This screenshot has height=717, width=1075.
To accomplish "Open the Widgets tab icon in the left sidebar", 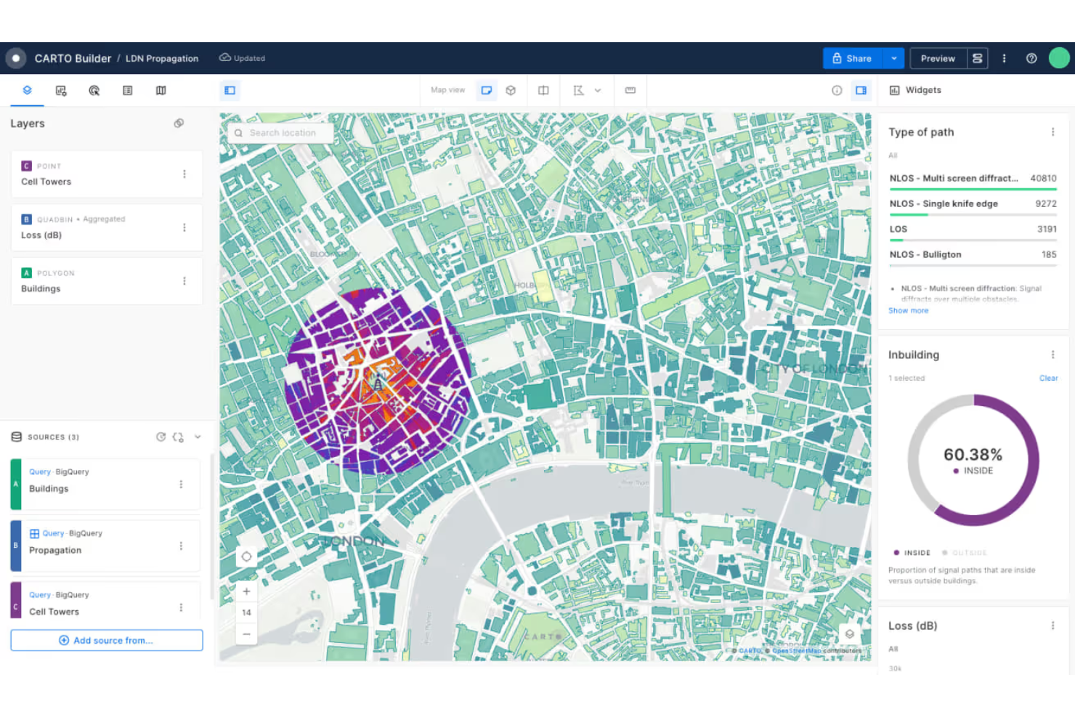I will [61, 90].
